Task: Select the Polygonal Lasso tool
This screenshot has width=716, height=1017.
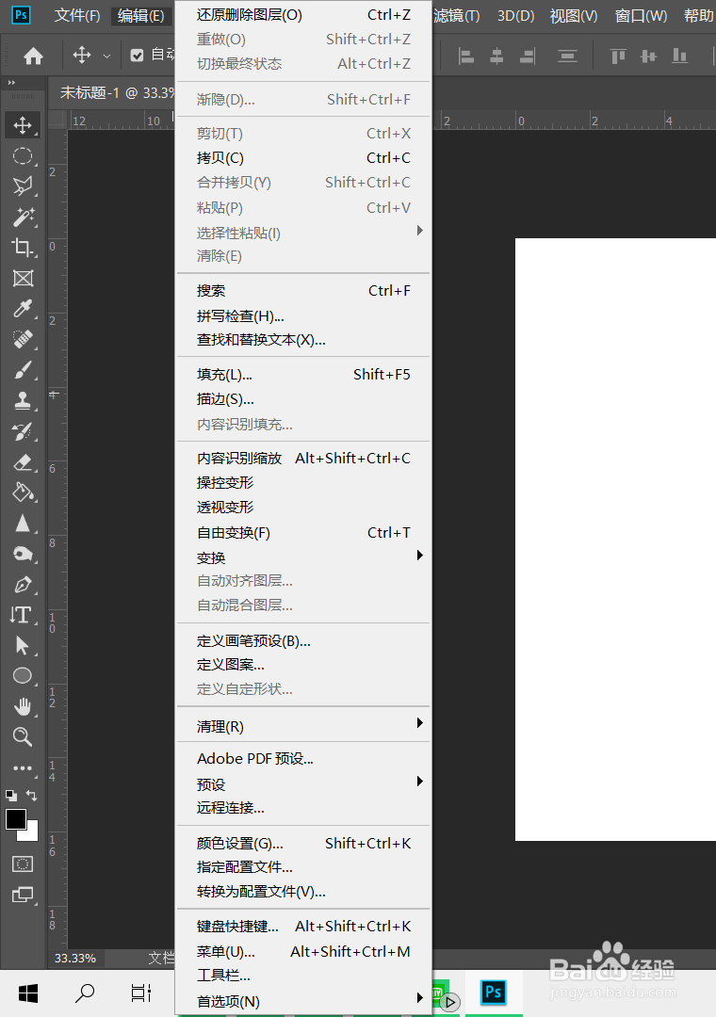Action: [23, 186]
